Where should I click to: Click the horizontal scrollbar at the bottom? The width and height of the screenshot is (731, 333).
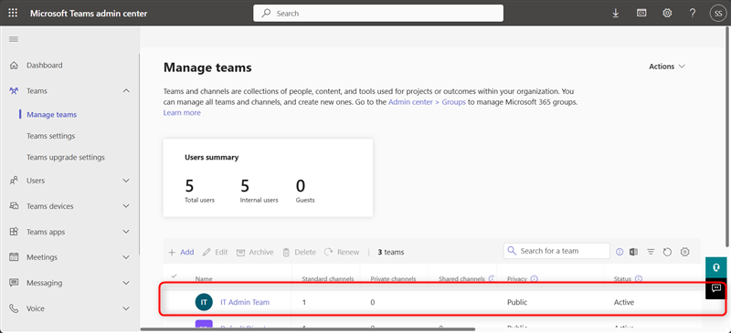pyautogui.click(x=308, y=329)
